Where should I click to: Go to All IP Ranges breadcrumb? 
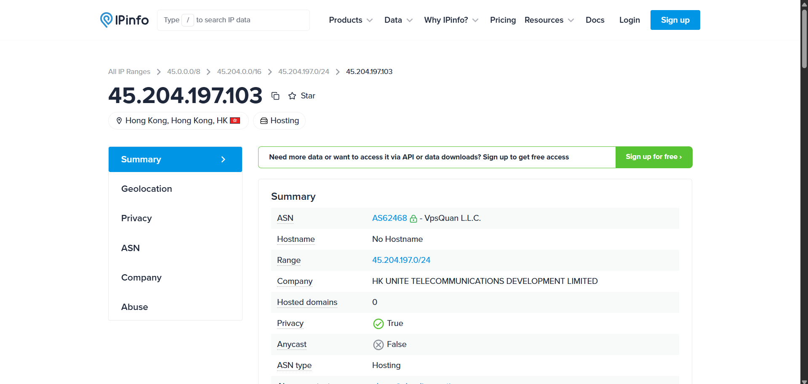[129, 72]
